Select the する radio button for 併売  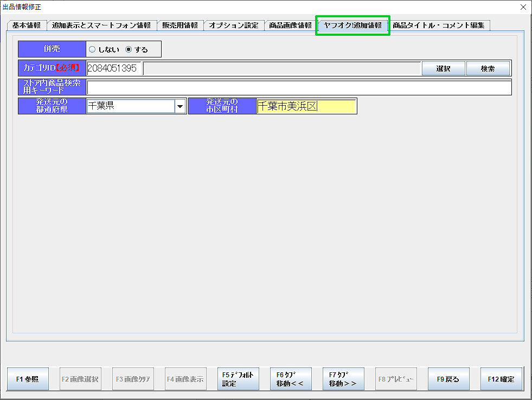(x=129, y=49)
